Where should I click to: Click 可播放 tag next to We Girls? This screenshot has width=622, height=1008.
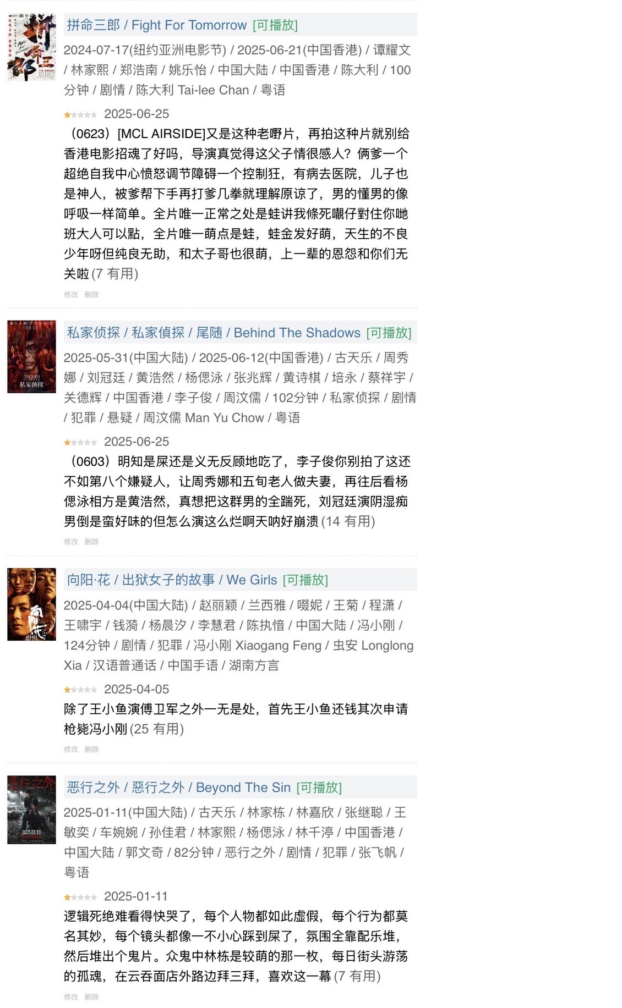tap(305, 580)
